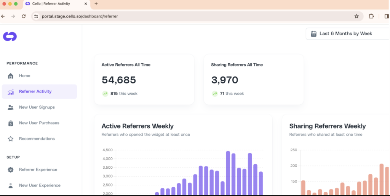Image resolution: width=390 pixels, height=196 pixels.
Task: Click the Referrer Activity chart icon
Action: point(10,92)
